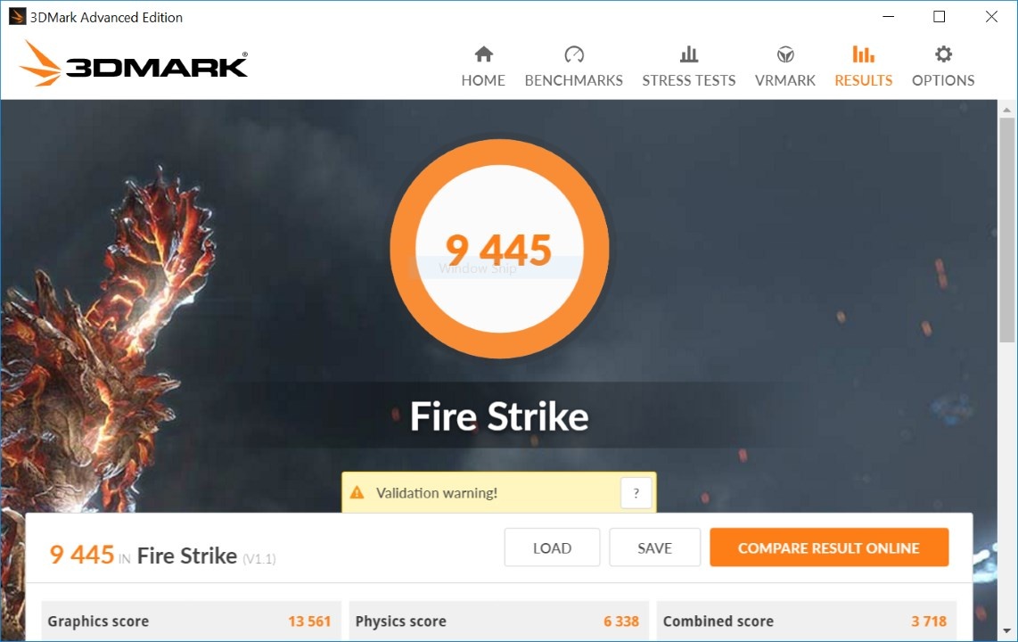
Task: Select the OPTIONS tab label
Action: pos(943,80)
